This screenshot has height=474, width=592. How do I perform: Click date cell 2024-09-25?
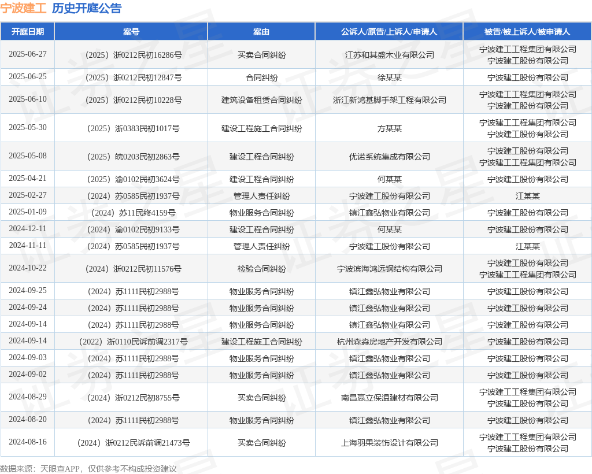(x=28, y=290)
